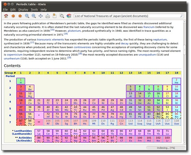Open find-in-page magnifier icon

tap(62, 16)
